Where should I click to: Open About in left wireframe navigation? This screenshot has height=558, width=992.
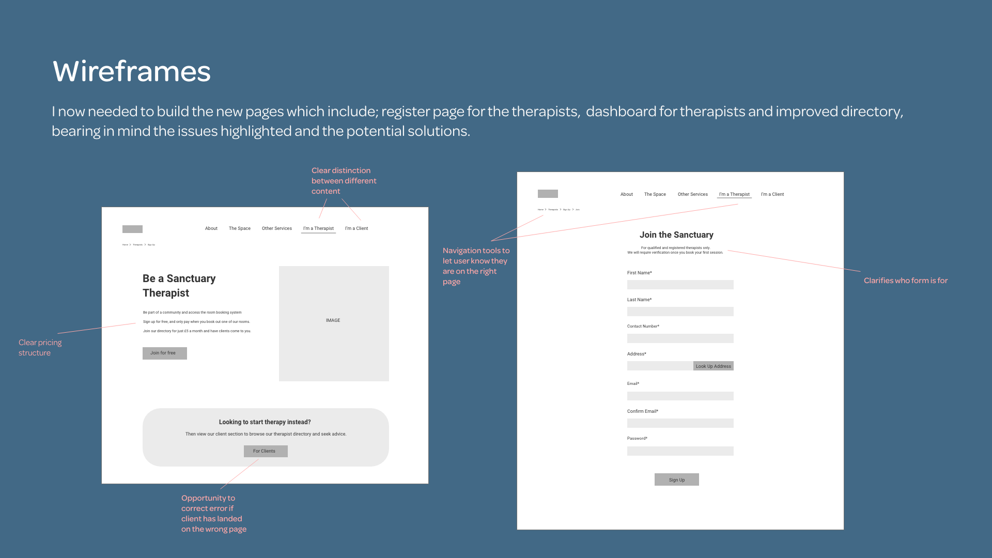coord(211,228)
